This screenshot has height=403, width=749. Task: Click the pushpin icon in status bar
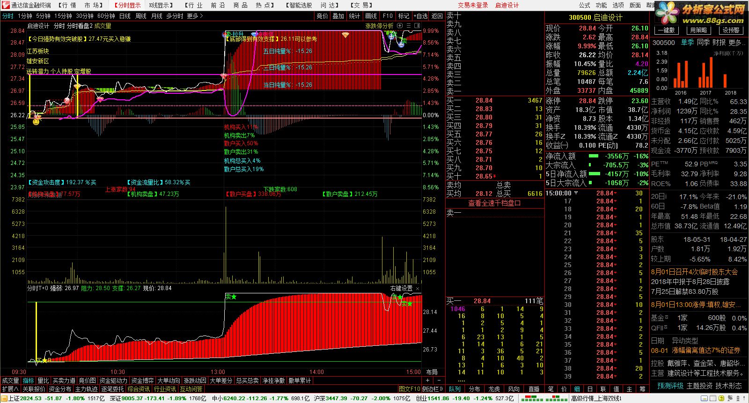(x=730, y=398)
